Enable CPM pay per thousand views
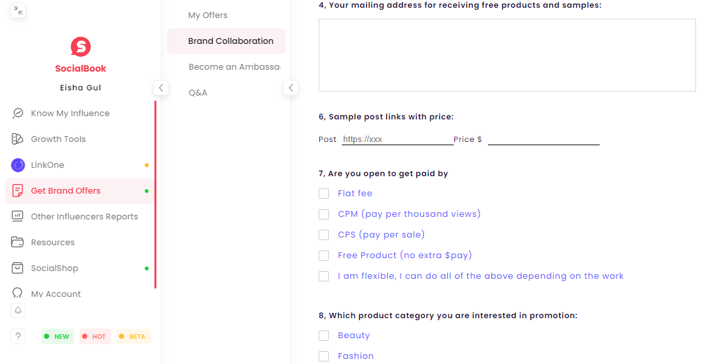 point(324,214)
